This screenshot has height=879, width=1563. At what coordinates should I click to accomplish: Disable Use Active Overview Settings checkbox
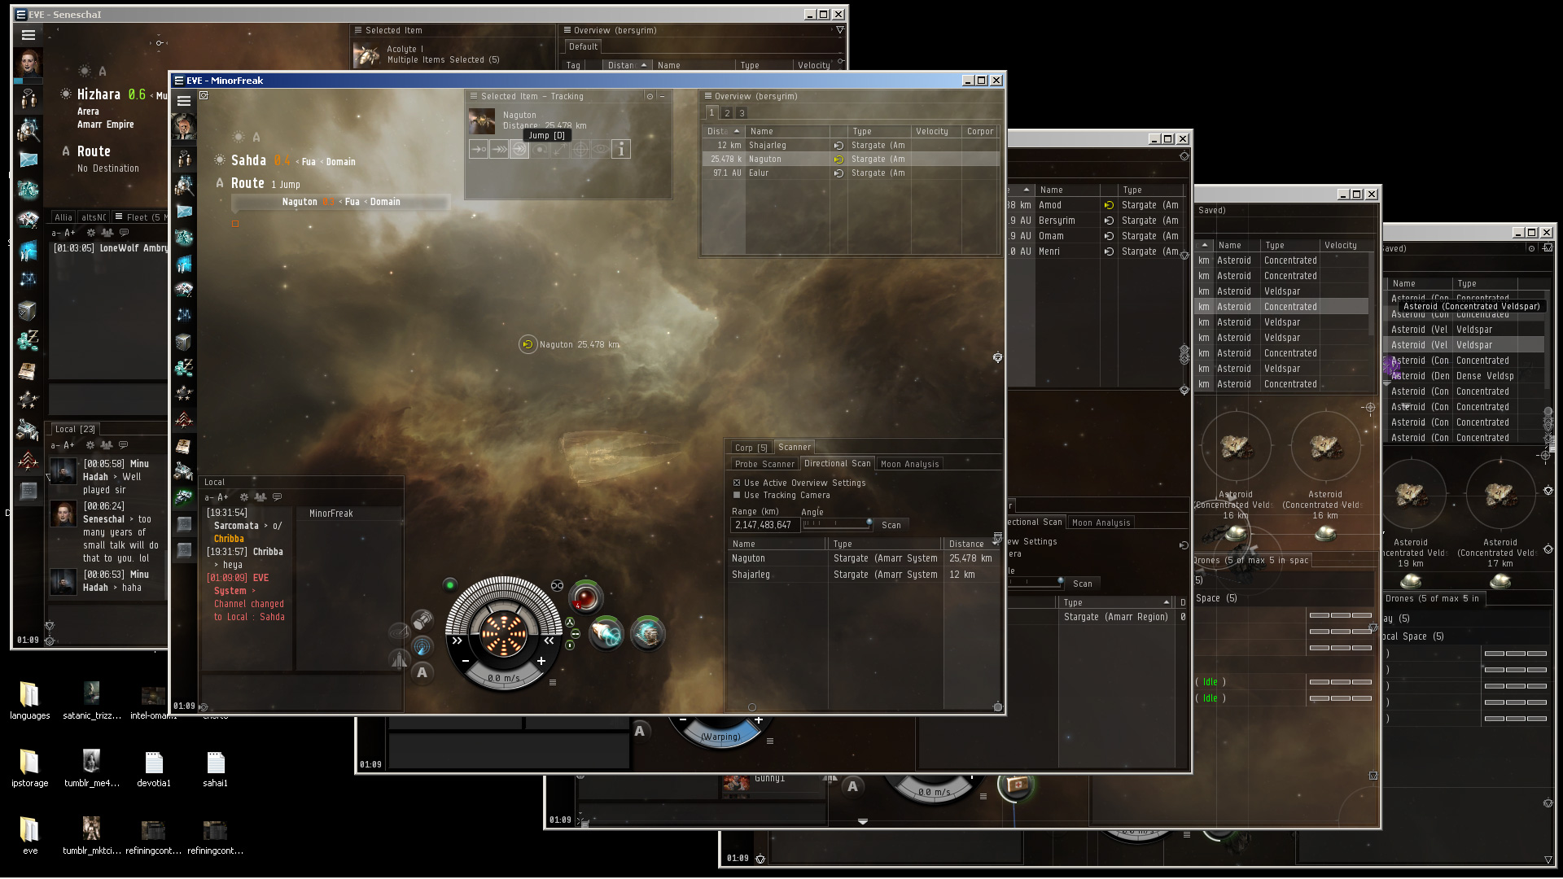pos(737,483)
